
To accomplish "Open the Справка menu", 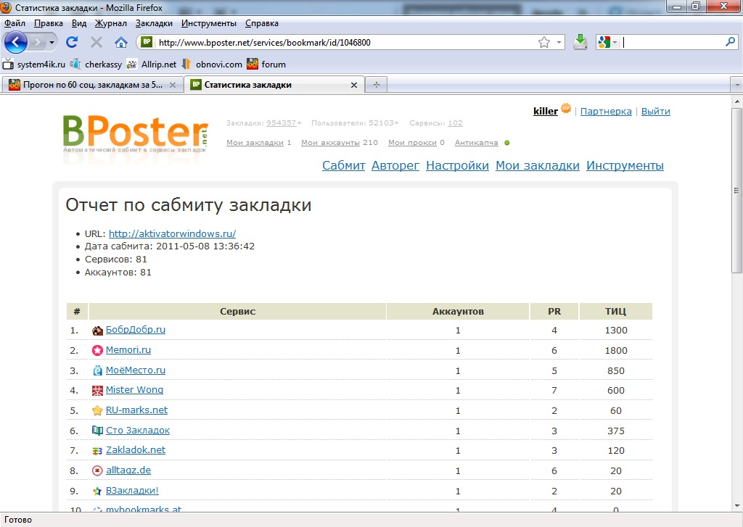I will (261, 23).
